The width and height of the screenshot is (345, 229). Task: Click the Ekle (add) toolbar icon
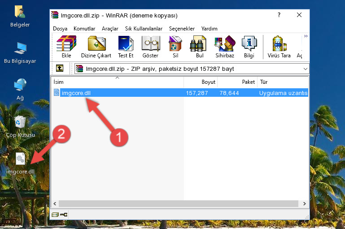(66, 47)
